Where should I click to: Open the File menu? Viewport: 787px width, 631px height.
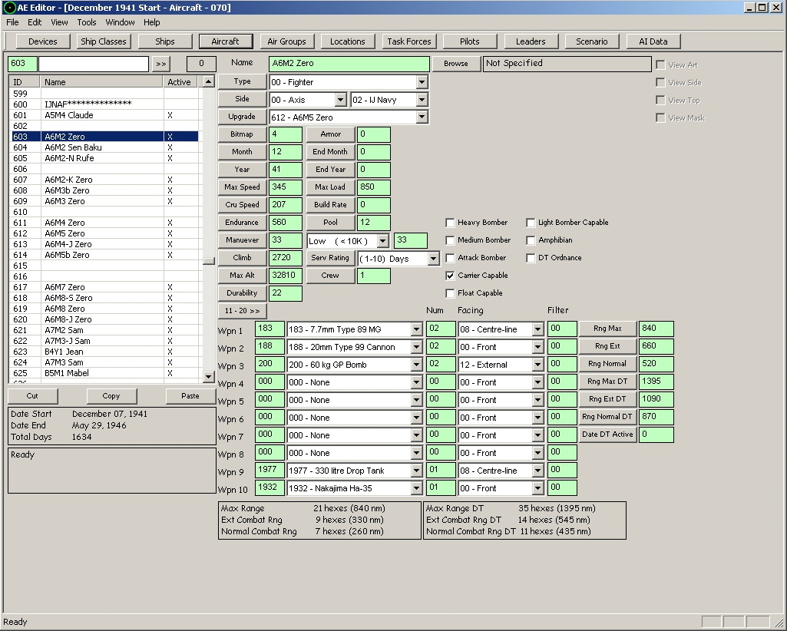point(12,22)
